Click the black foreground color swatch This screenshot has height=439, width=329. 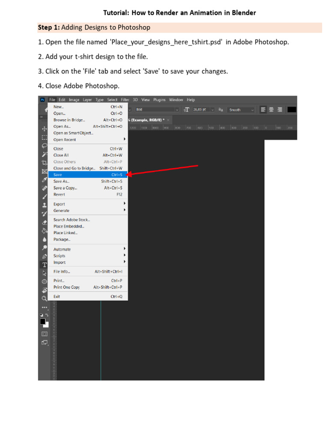(x=42, y=322)
